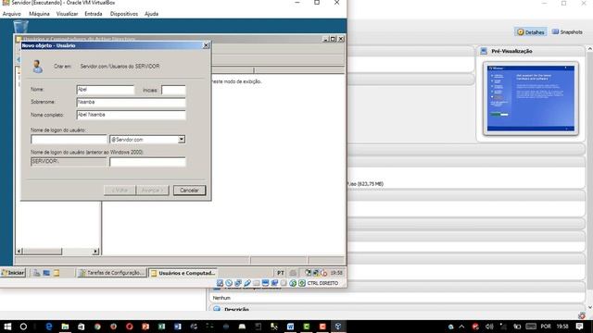This screenshot has width=593, height=333.
Task: Show hidden tray icons chevron
Action: point(461,327)
